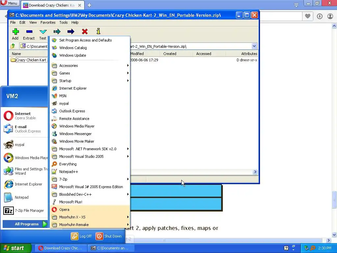
Task: Click the up-folder icon beside address bar
Action: pos(13,46)
